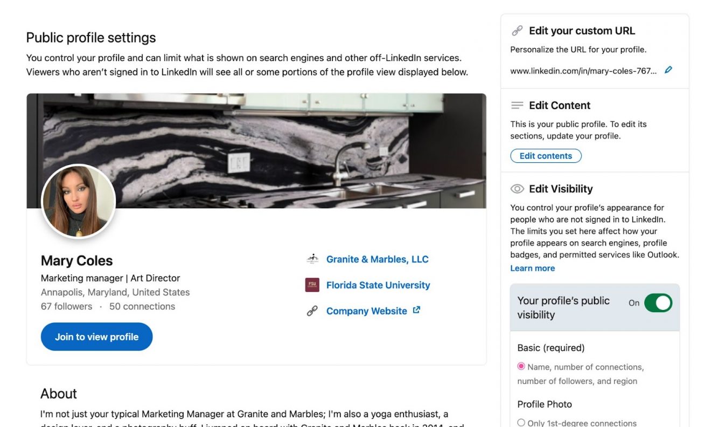The image size is (711, 427).
Task: Click the Edit contents button
Action: (x=546, y=156)
